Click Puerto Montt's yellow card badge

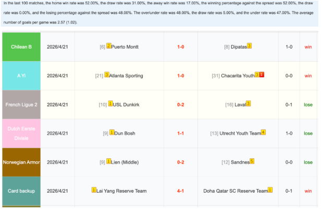click(x=108, y=46)
